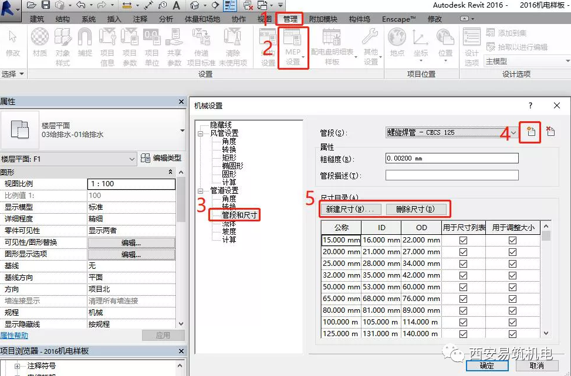This screenshot has width=571, height=376.
Task: Click the Switch Windows icon
Action: pos(262,5)
